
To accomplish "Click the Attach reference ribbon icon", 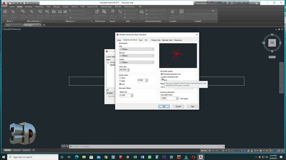I will (x=54, y=12).
